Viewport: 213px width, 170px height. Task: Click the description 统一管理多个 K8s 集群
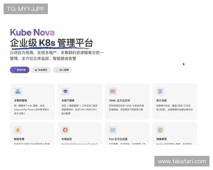(32, 109)
